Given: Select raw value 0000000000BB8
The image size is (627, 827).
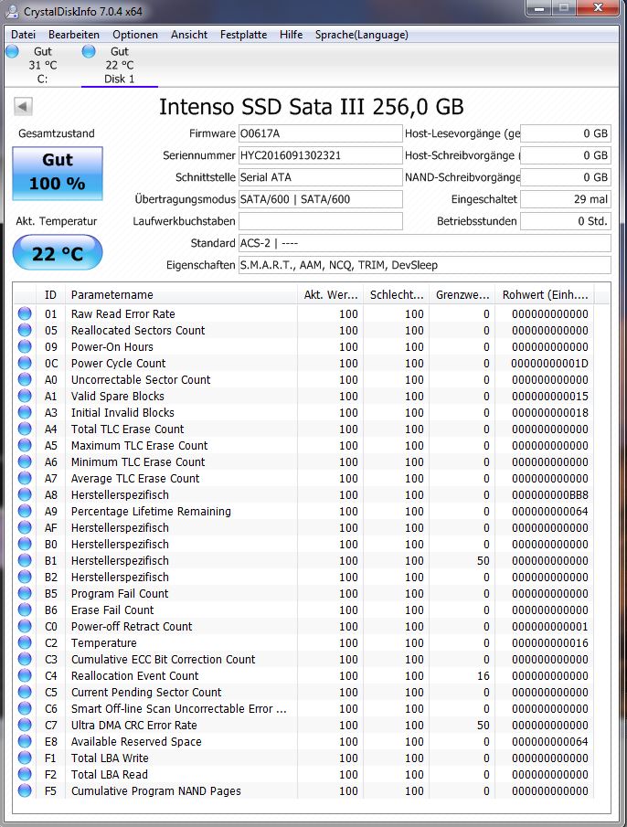Looking at the screenshot, I should tap(550, 494).
